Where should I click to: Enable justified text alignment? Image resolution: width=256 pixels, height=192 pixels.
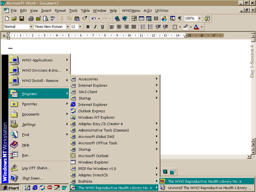pyautogui.click(x=134, y=27)
